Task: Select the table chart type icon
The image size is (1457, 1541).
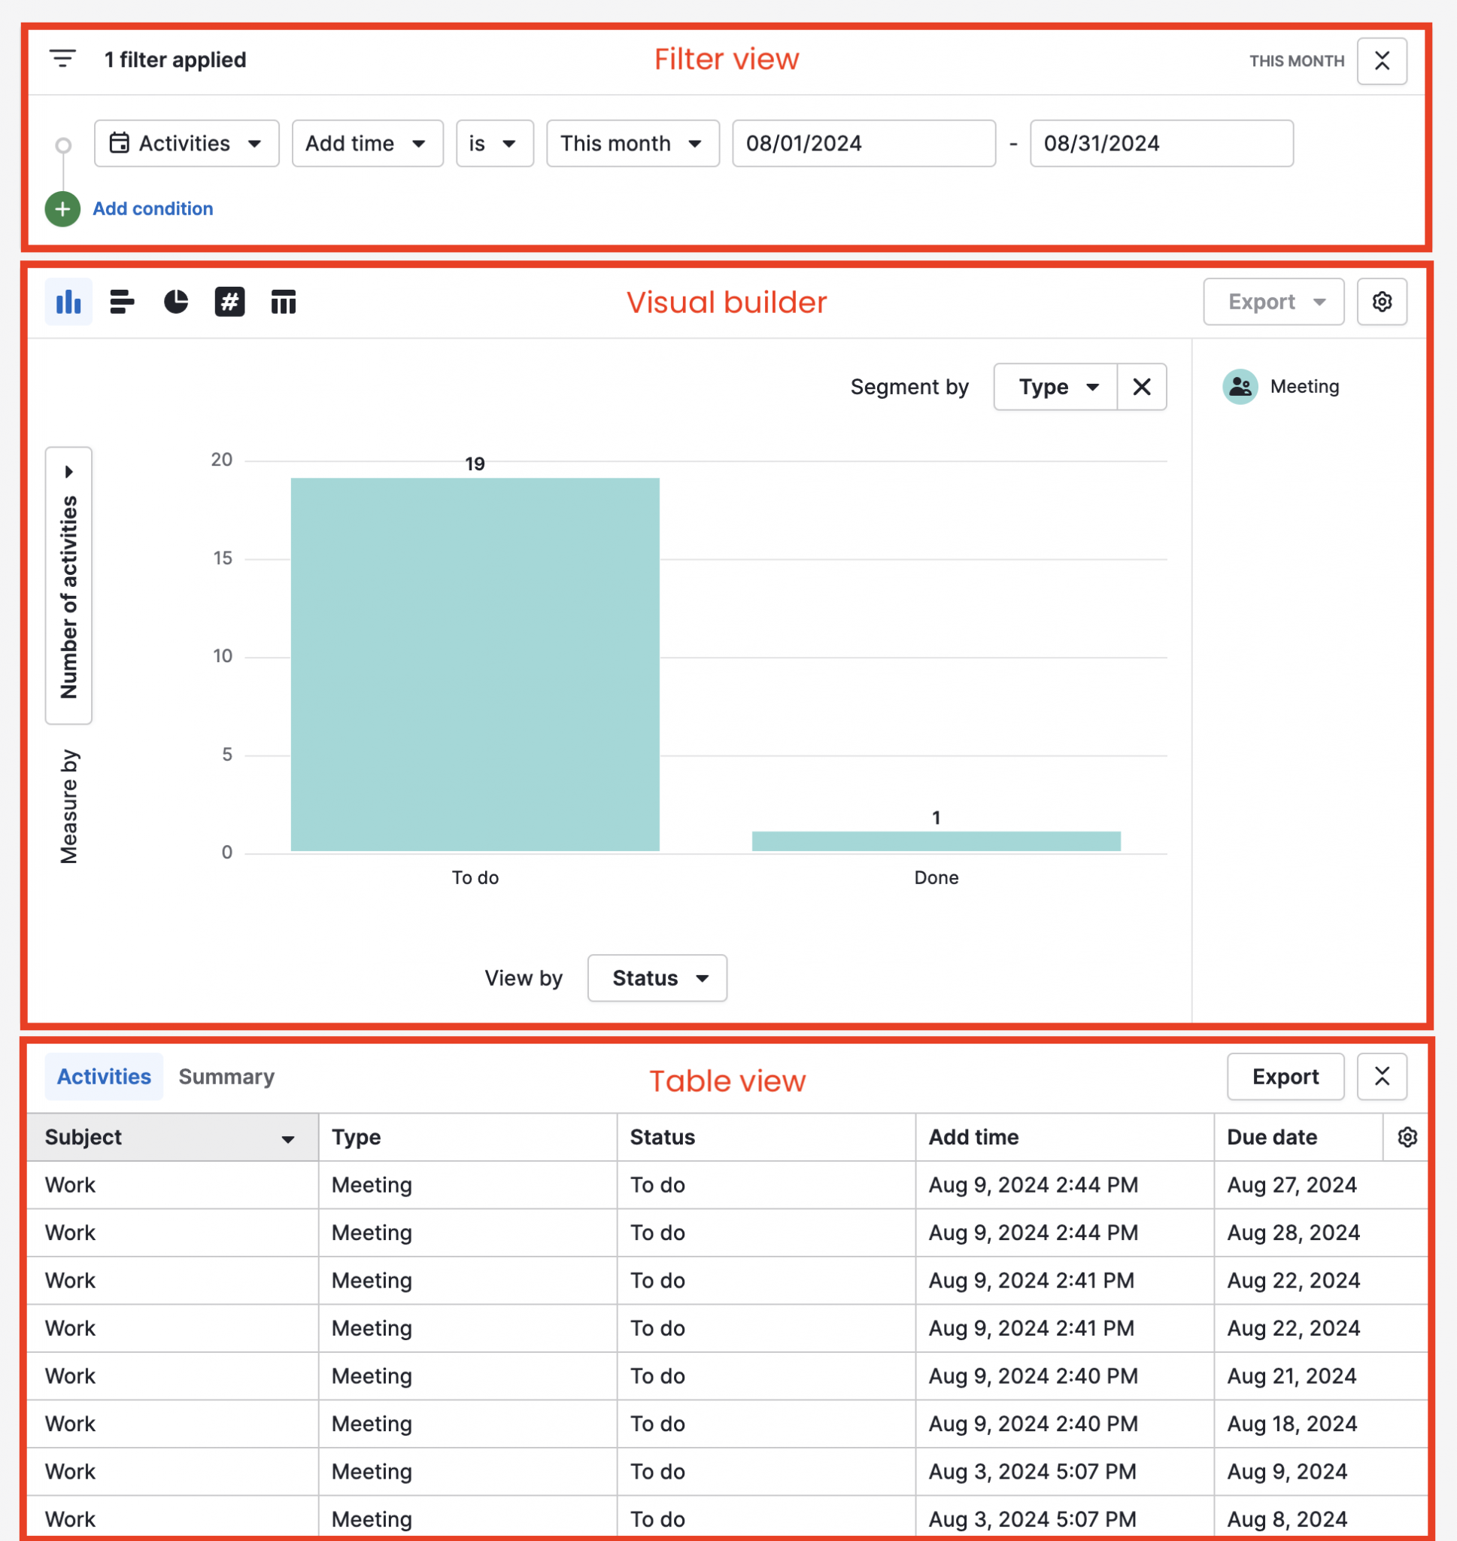Action: pyautogui.click(x=283, y=302)
